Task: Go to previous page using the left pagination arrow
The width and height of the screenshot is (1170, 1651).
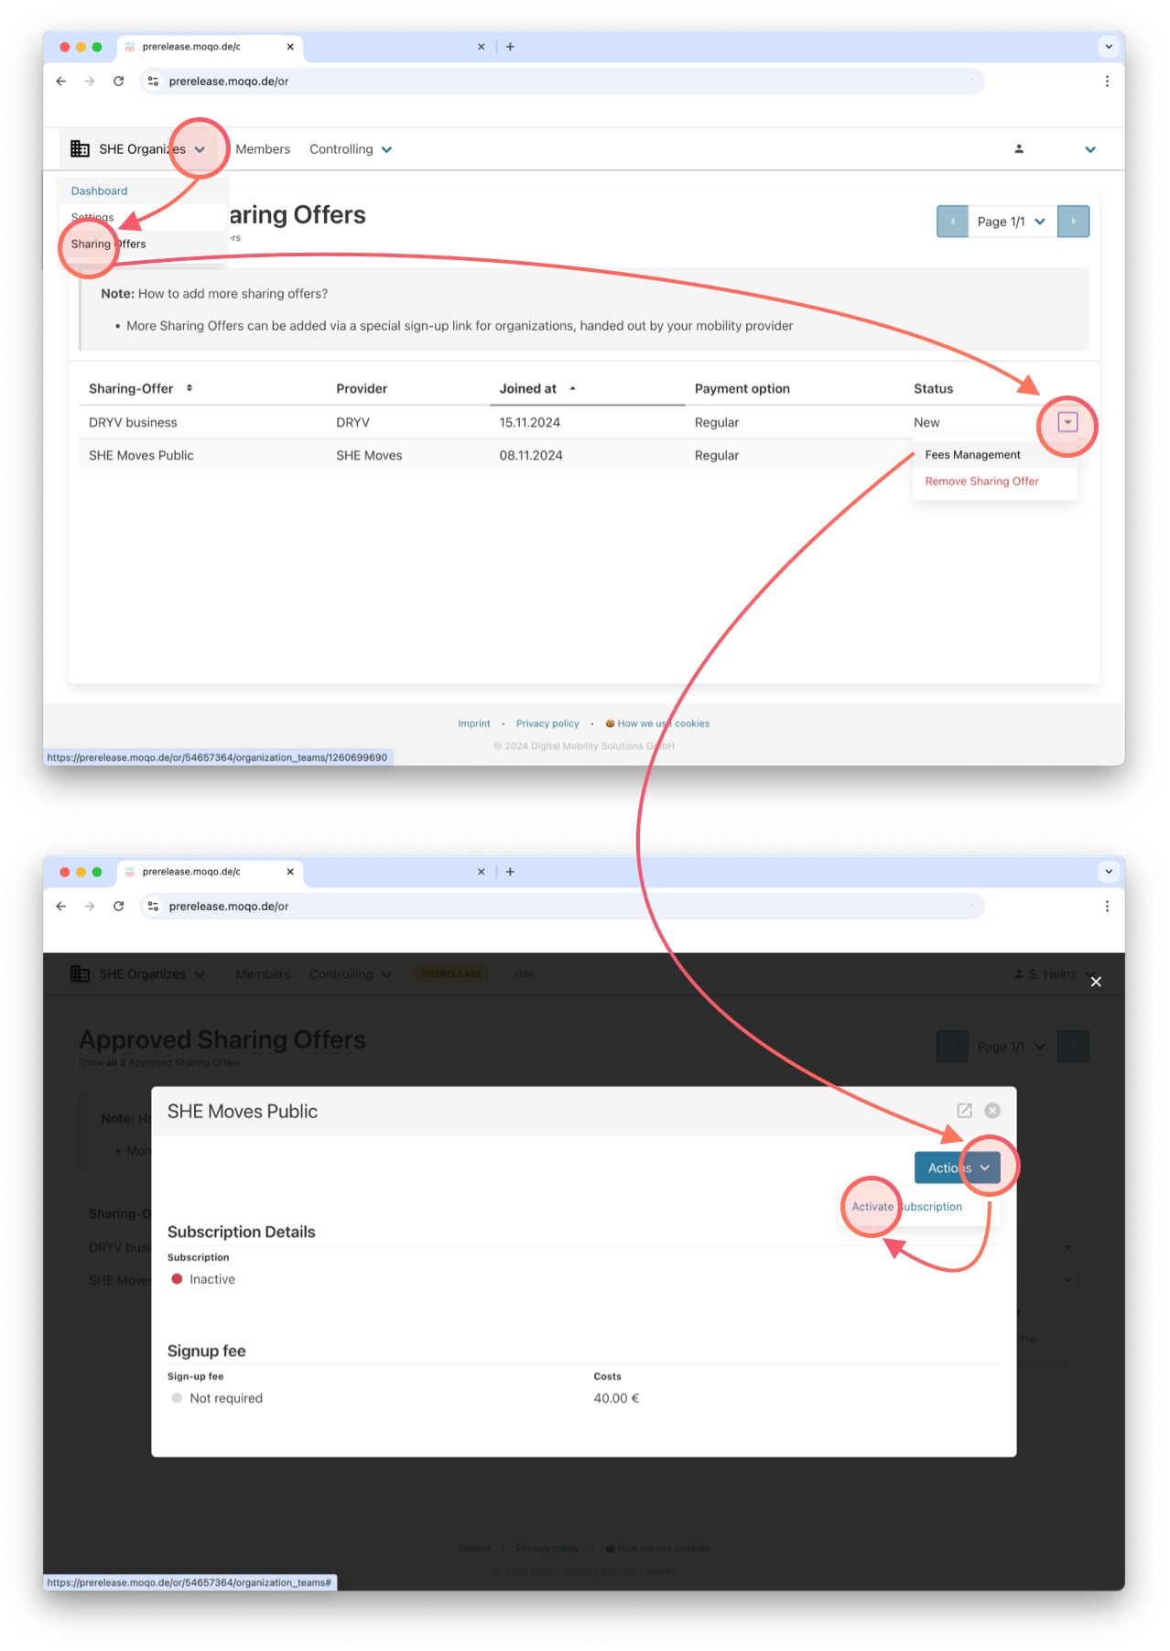Action: pos(952,222)
